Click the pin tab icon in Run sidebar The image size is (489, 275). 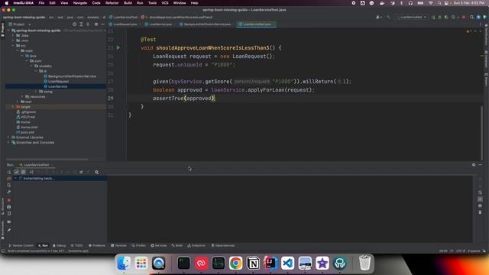pyautogui.click(x=9, y=230)
